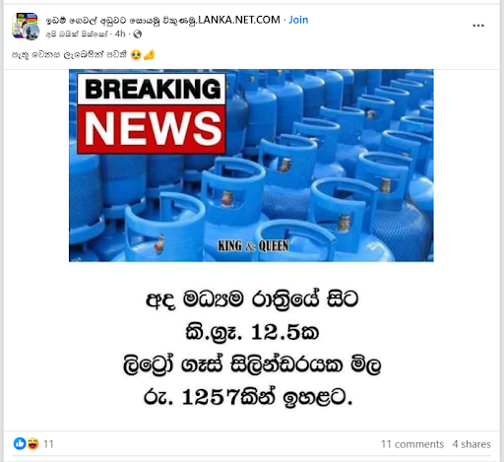504x462 pixels.
Task: Click the teary-eyed emoji in the caption
Action: [136, 54]
